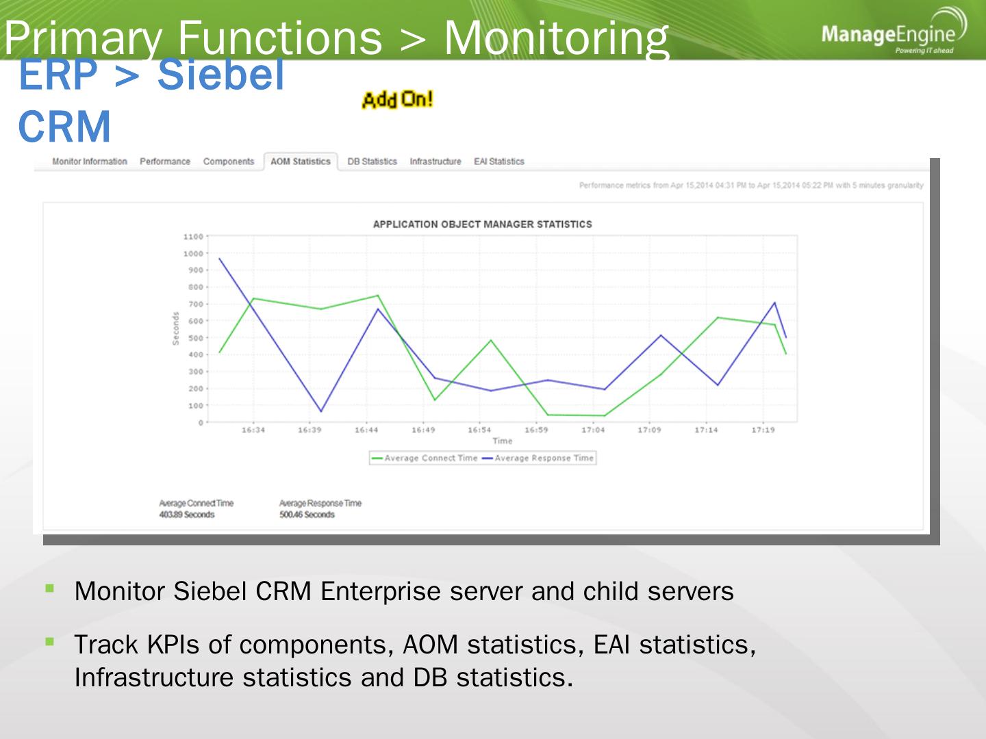Click the AOM Statistics tab

pos(301,161)
